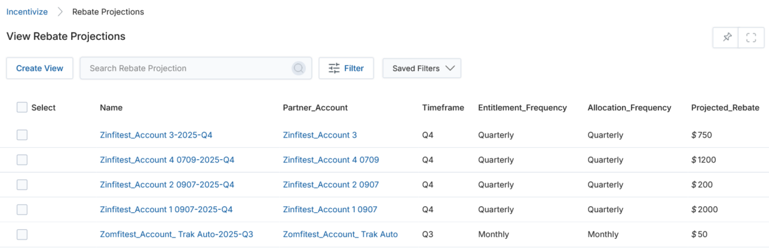Open Zinfitest_Account 2 0907-2025-Q4 projection
The height and width of the screenshot is (252, 769).
[x=167, y=184]
